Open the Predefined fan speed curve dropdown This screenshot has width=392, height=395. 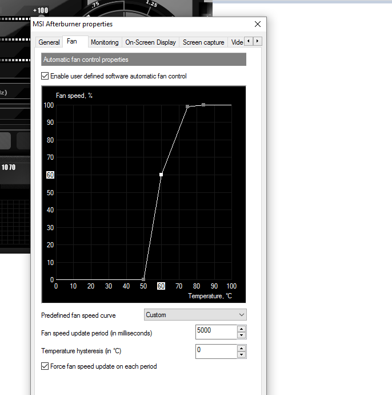195,315
